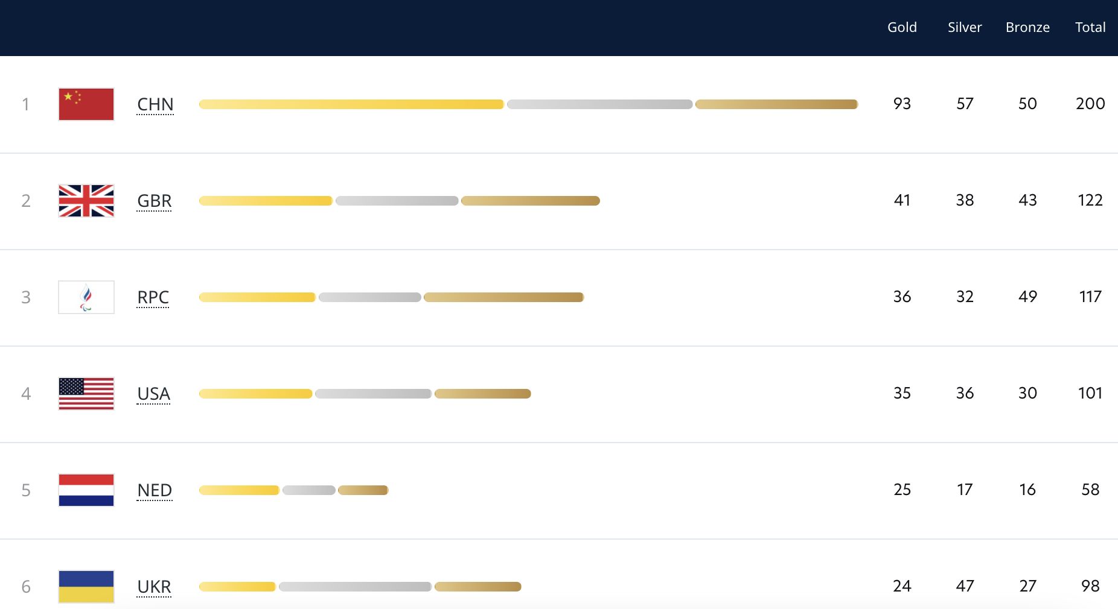The image size is (1118, 609).
Task: Open the NED country link
Action: coord(155,490)
